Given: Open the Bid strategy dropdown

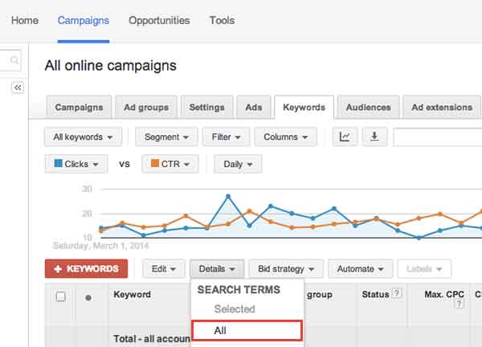Looking at the screenshot, I should [286, 269].
